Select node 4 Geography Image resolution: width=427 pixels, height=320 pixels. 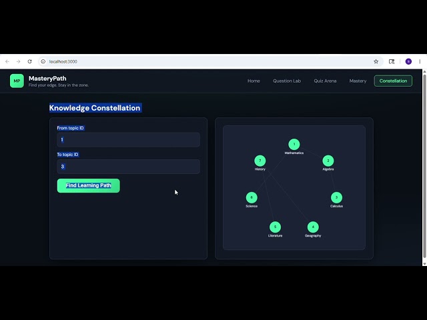point(313,227)
